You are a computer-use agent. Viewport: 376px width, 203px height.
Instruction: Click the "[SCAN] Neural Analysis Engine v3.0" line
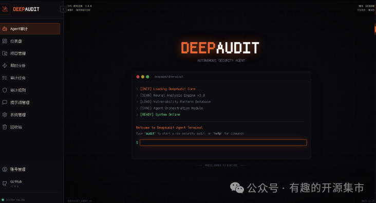(x=173, y=95)
